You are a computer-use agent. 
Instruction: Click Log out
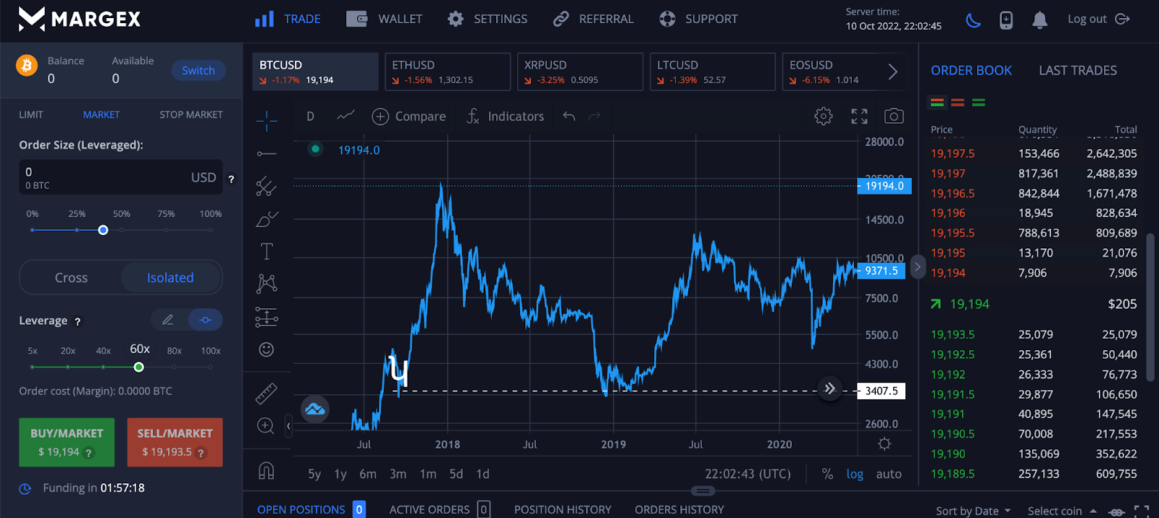[1098, 19]
